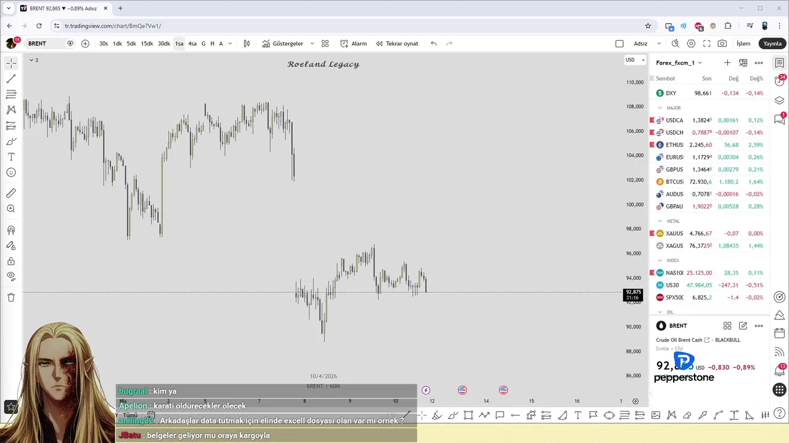Select the ruler measure tool
The height and width of the screenshot is (443, 789).
point(11,193)
